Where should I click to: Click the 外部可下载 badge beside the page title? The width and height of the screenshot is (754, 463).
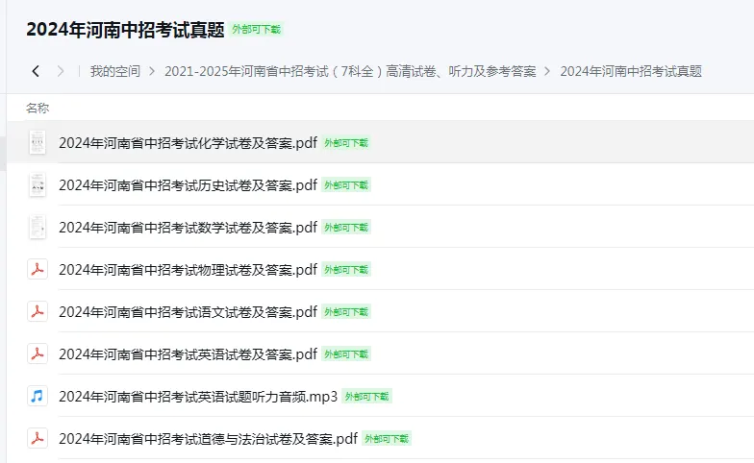[x=256, y=29]
